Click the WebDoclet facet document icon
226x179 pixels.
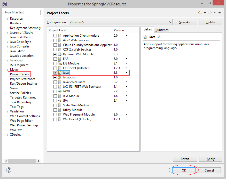pos(60,119)
